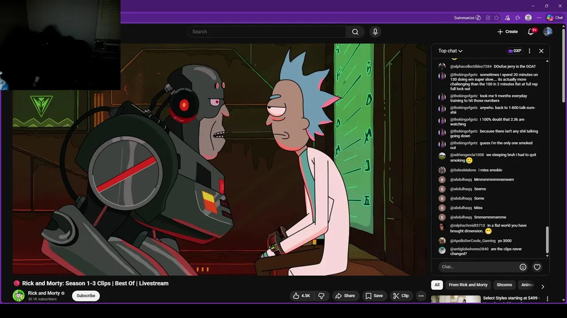This screenshot has width=567, height=318.
Task: Click username @ApolloDerCoole_Gaming in chat
Action: 473,241
